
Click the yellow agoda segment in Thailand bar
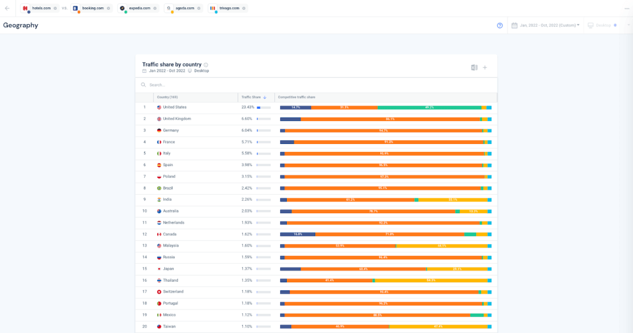[431, 280]
